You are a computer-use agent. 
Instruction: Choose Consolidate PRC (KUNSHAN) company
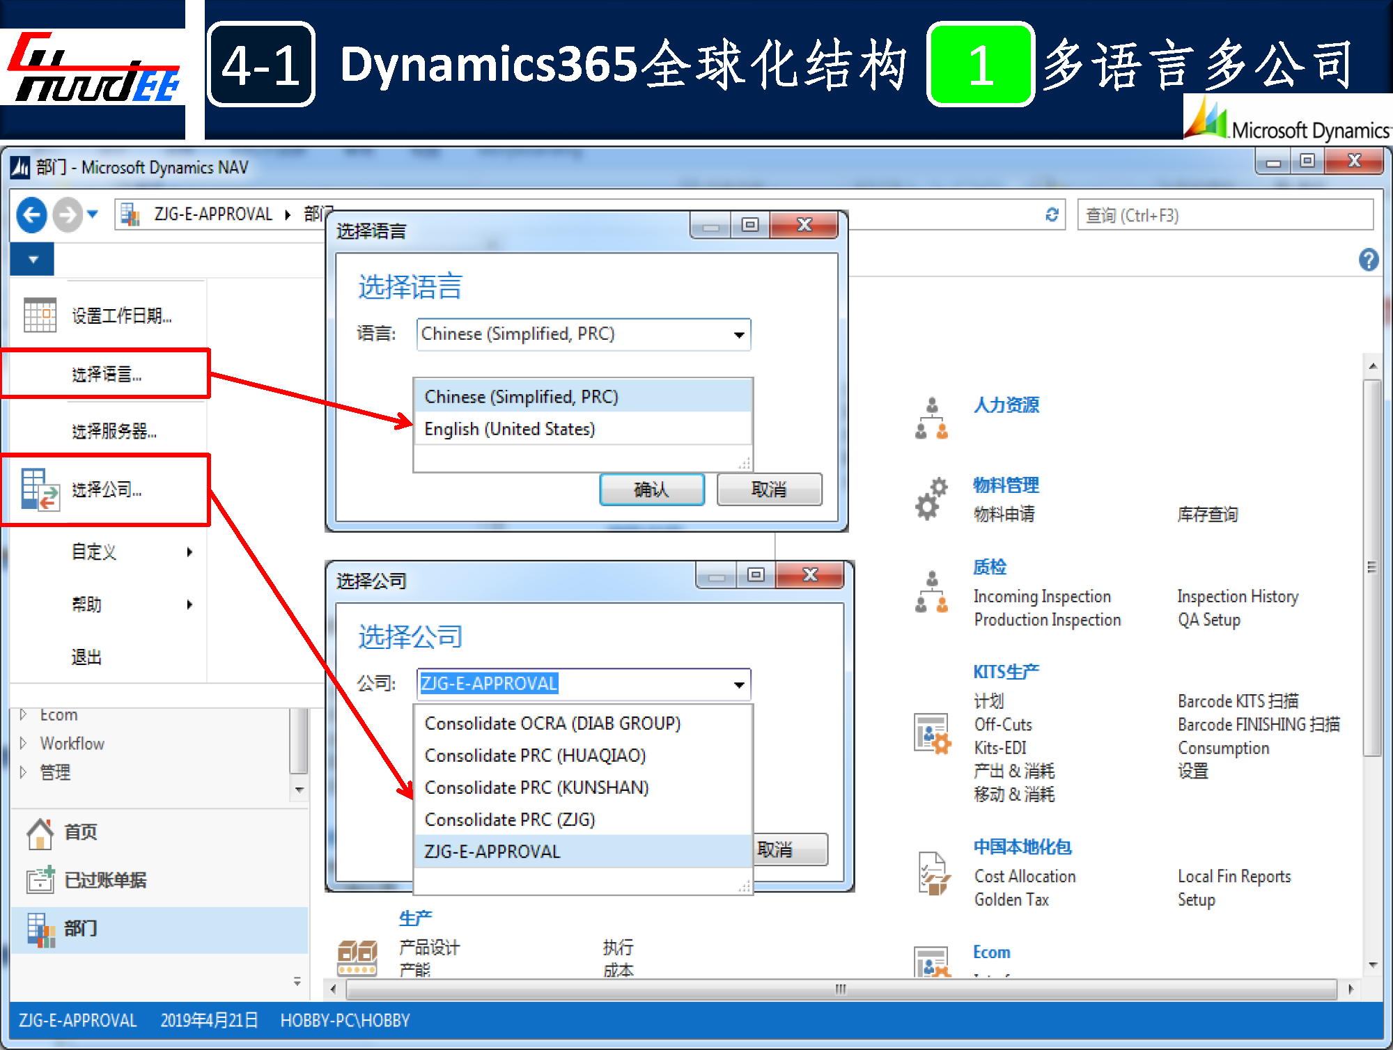coord(536,787)
